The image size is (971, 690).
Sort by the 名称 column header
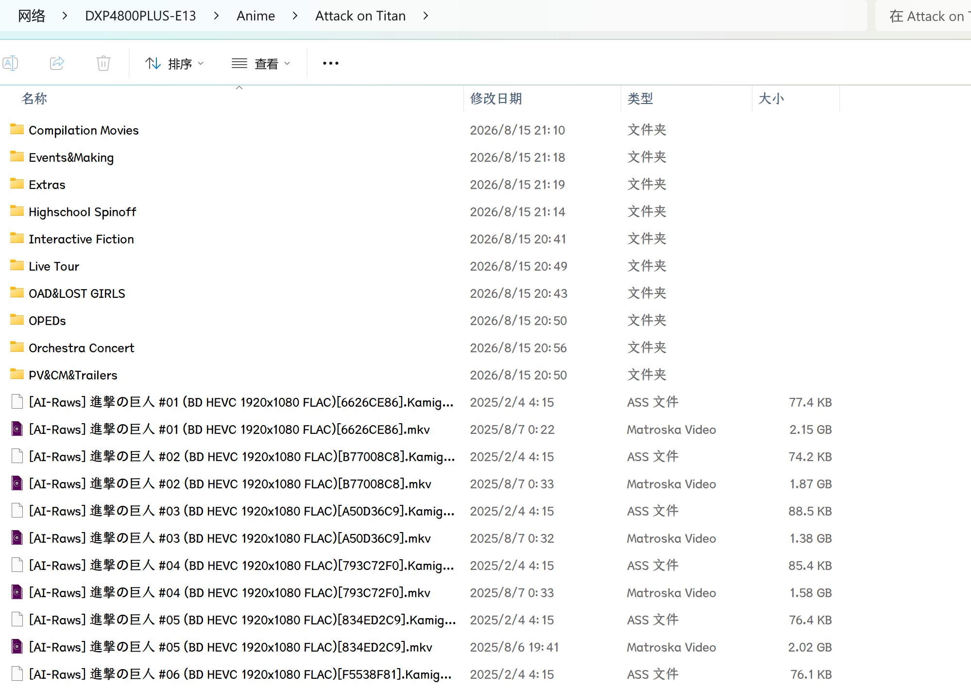(x=34, y=99)
